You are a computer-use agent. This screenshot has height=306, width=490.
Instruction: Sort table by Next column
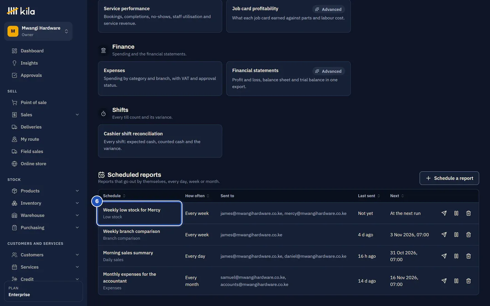[397, 196]
